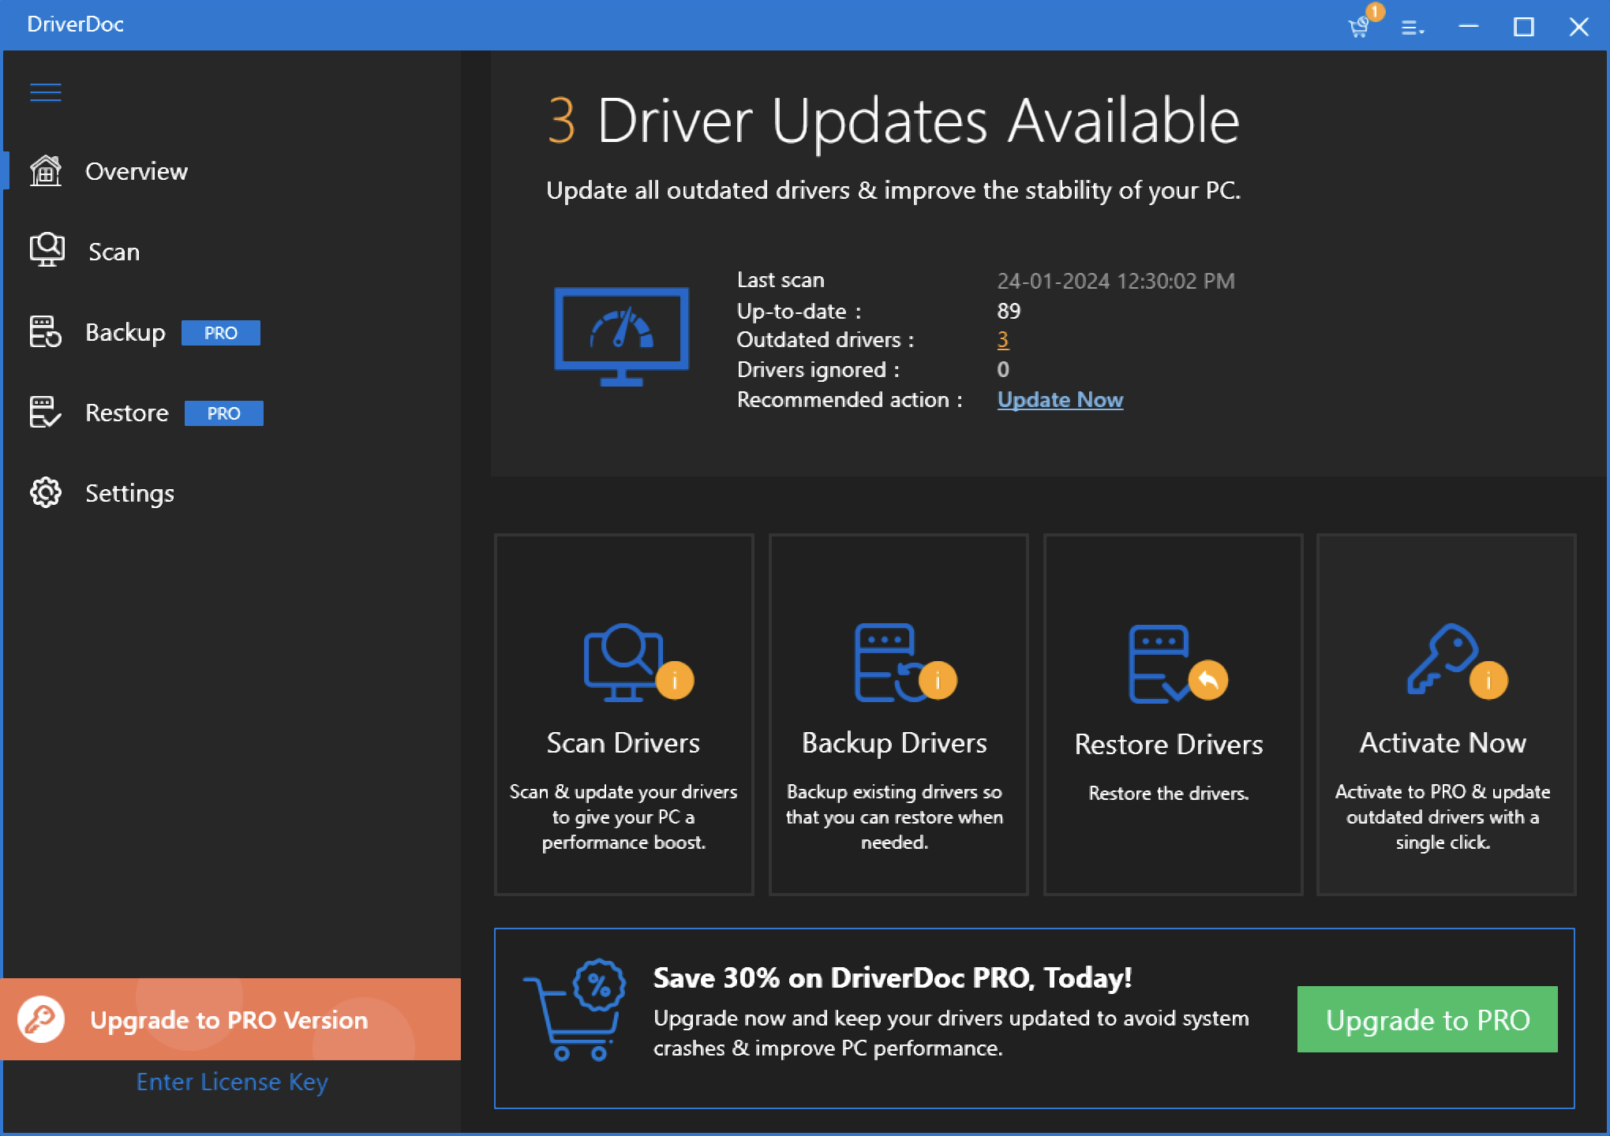Select Scan from the sidebar menu

click(x=112, y=251)
